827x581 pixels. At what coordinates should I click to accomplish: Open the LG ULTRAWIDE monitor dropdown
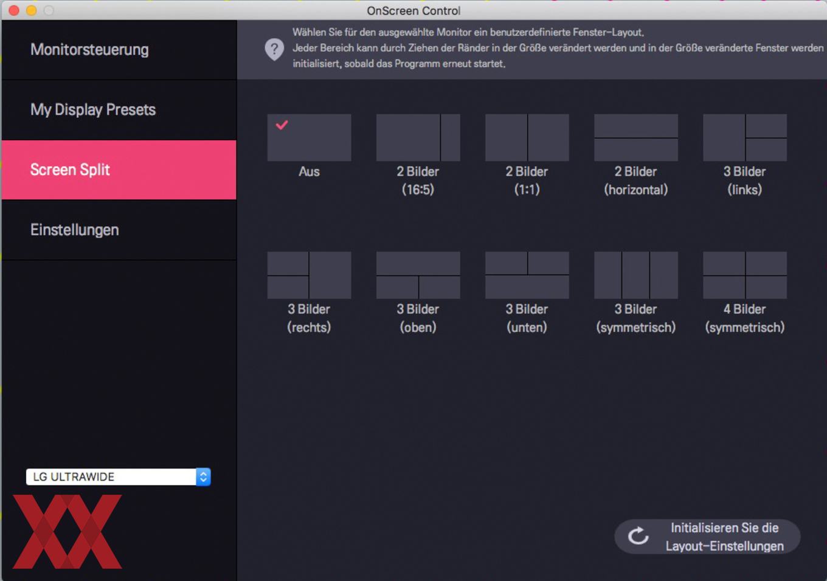pos(118,476)
